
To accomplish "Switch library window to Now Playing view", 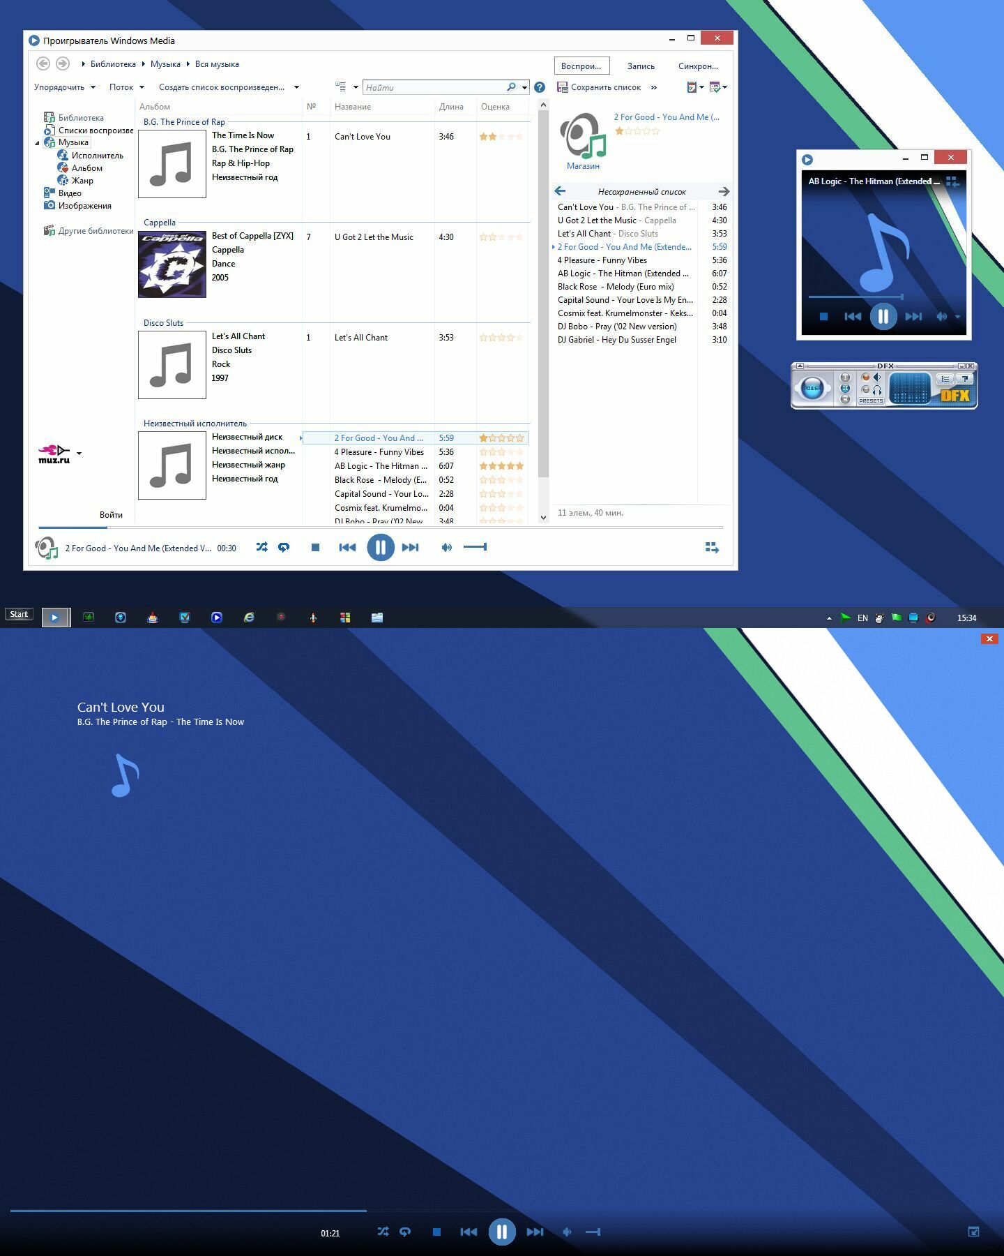I will pyautogui.click(x=712, y=548).
